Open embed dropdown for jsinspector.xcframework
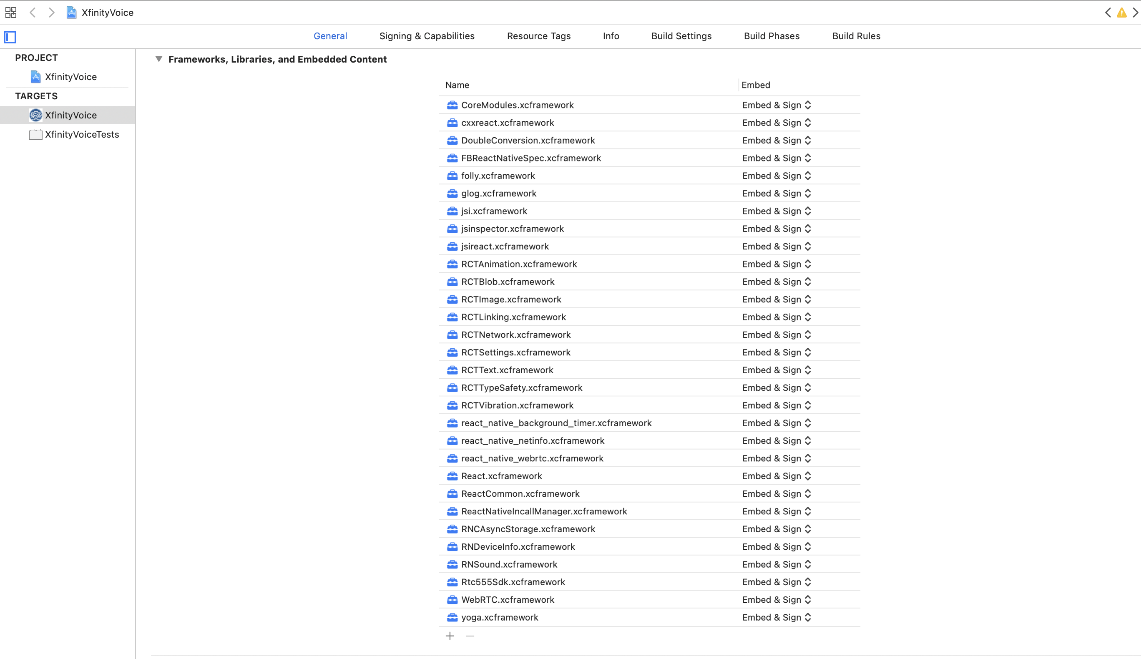Image resolution: width=1141 pixels, height=659 pixels. pyautogui.click(x=777, y=229)
